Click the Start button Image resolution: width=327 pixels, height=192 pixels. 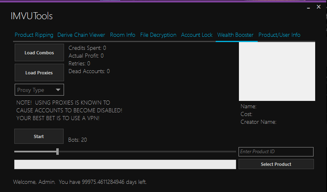39,136
